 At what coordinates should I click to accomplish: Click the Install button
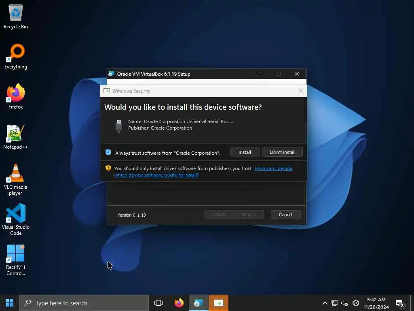pyautogui.click(x=245, y=152)
